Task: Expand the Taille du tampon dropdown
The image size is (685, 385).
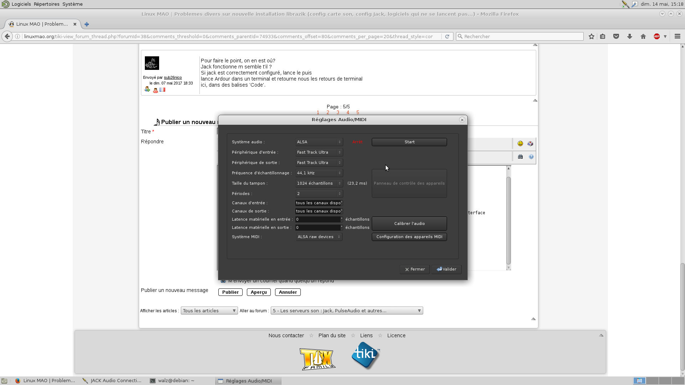Action: [x=319, y=183]
